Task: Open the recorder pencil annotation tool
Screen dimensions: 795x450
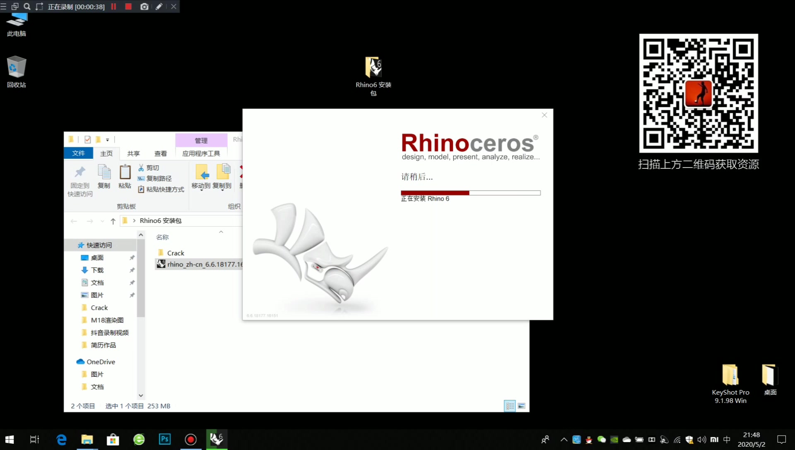Action: tap(159, 7)
